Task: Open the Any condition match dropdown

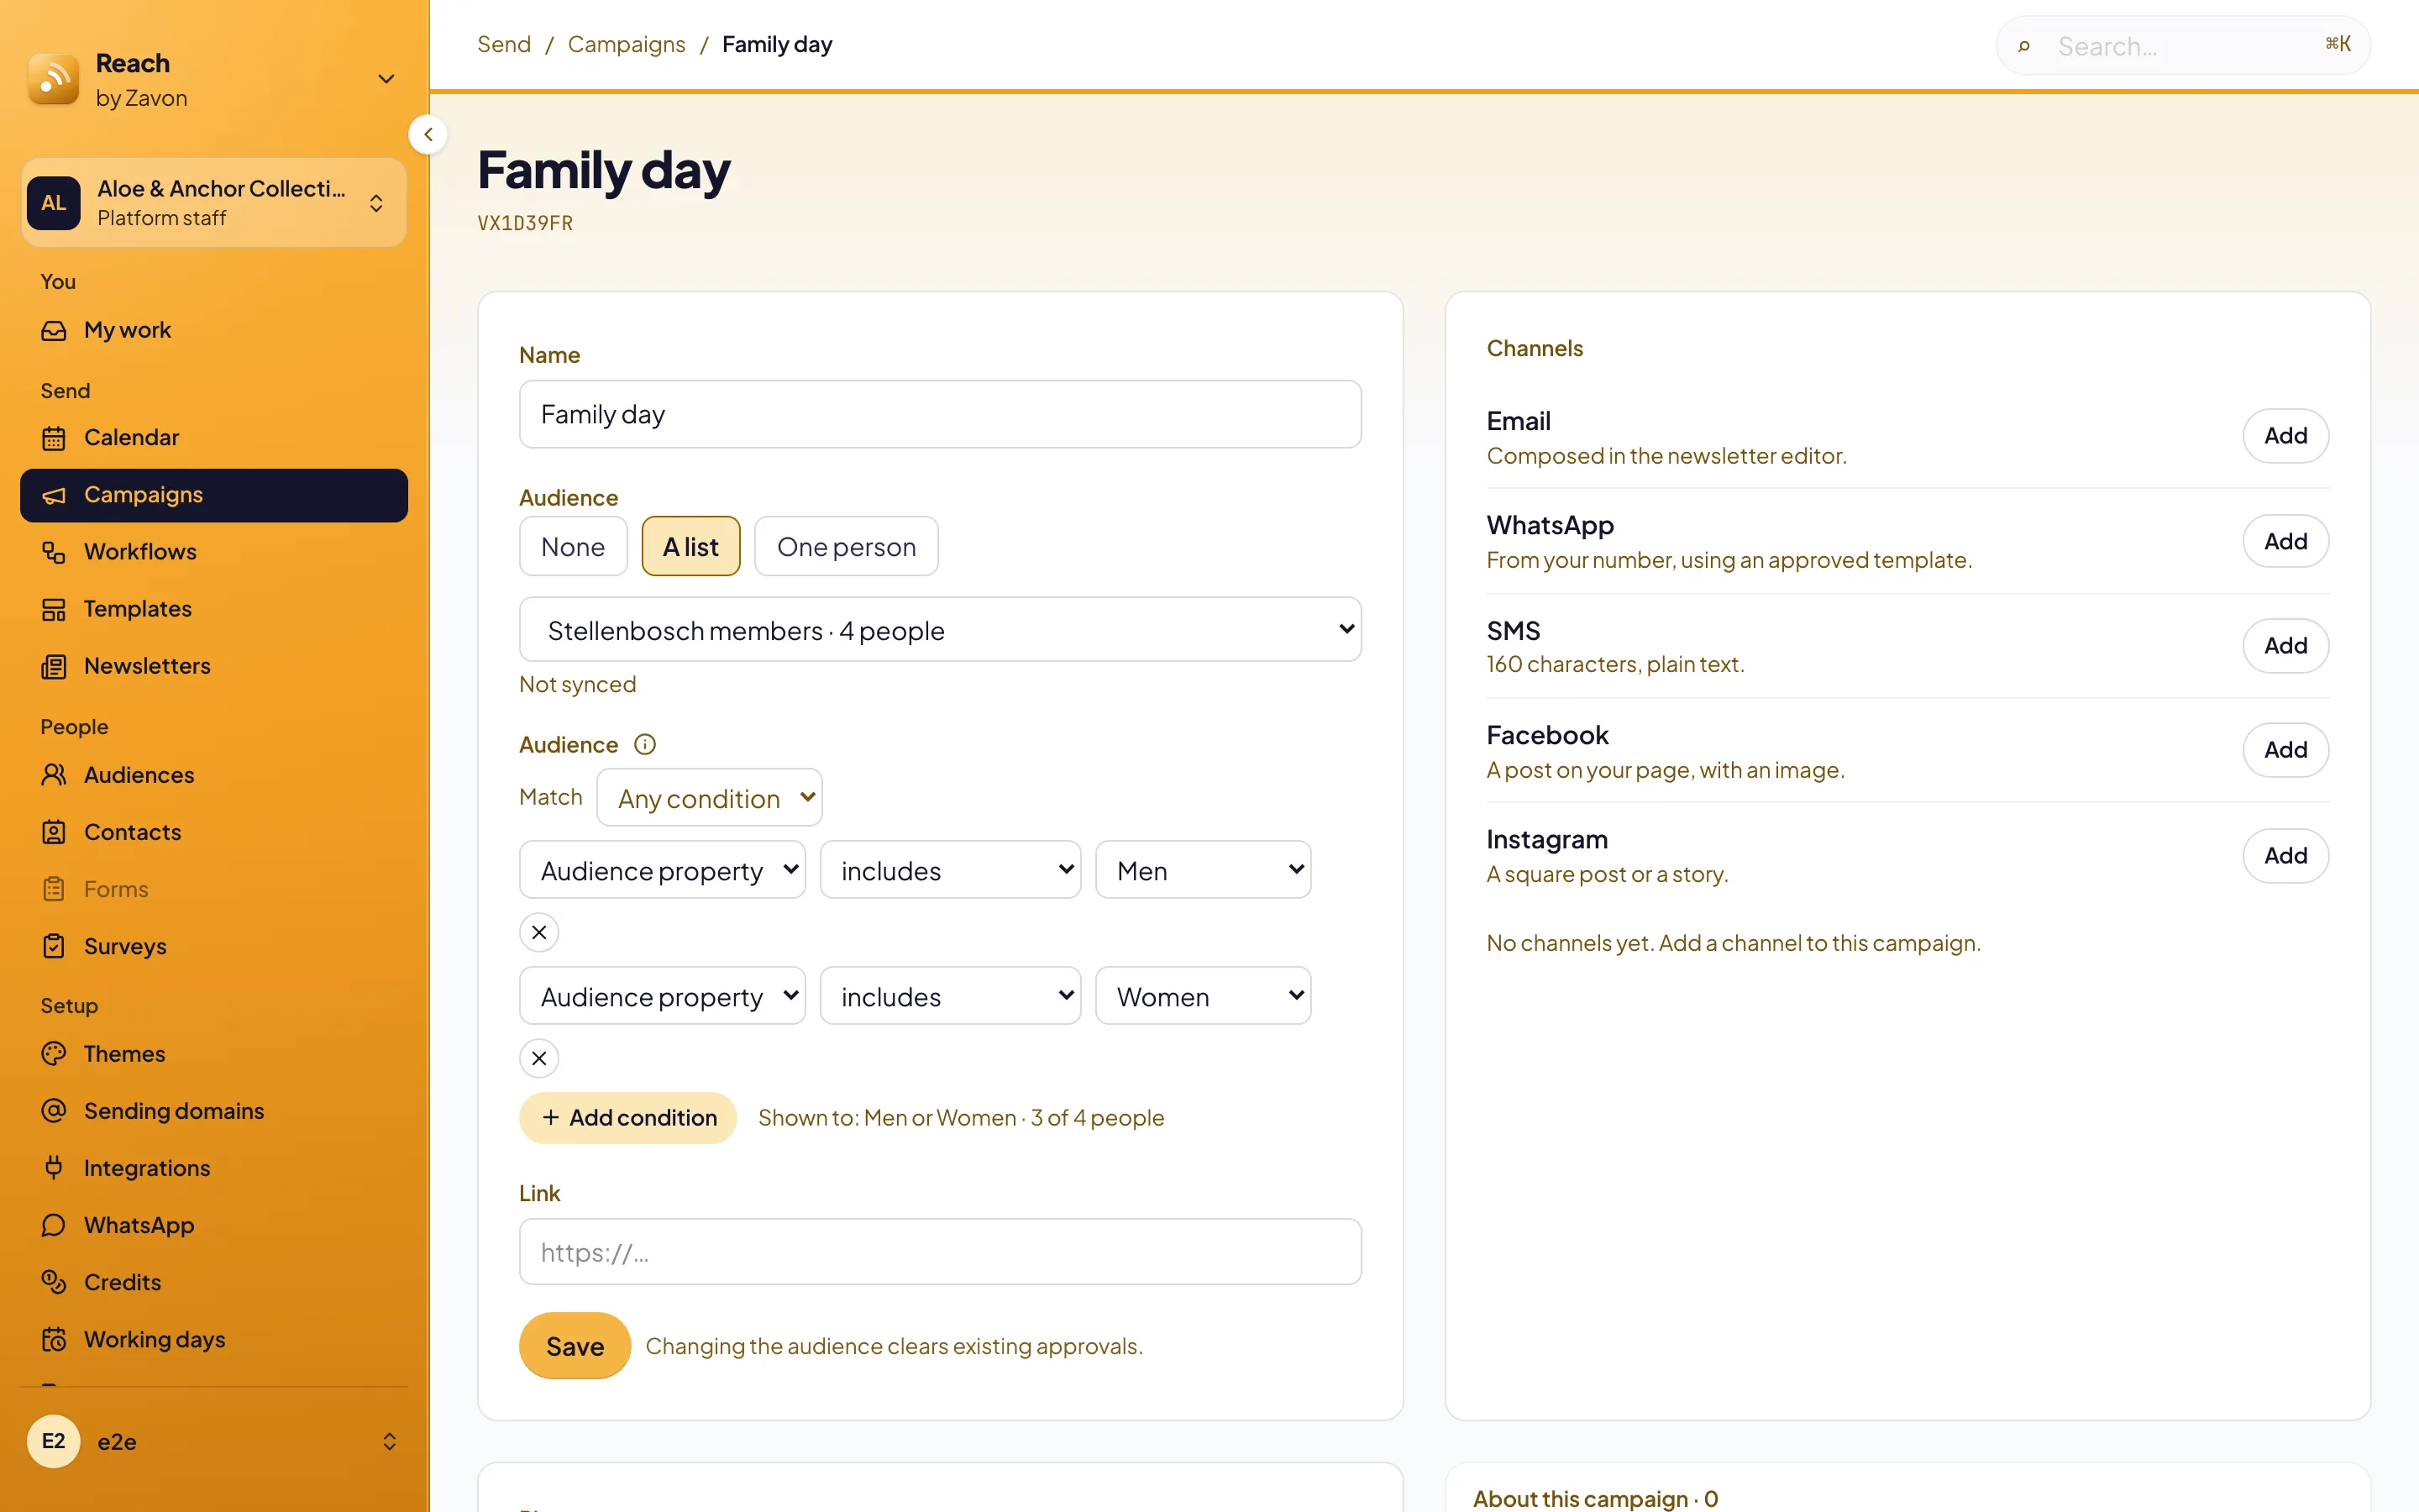Action: click(709, 798)
